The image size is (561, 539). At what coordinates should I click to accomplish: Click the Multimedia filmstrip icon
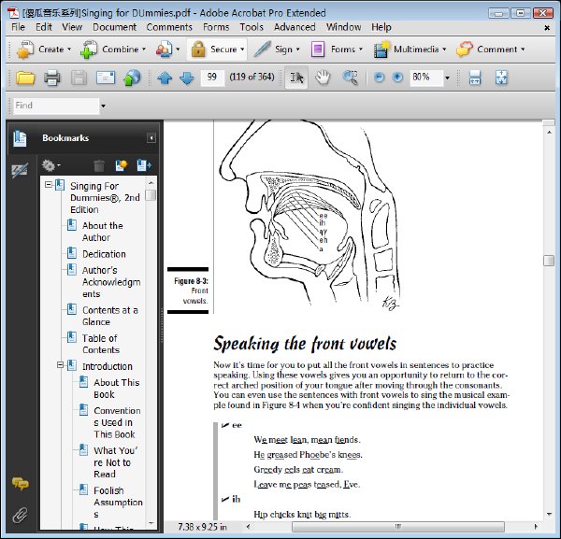(381, 50)
